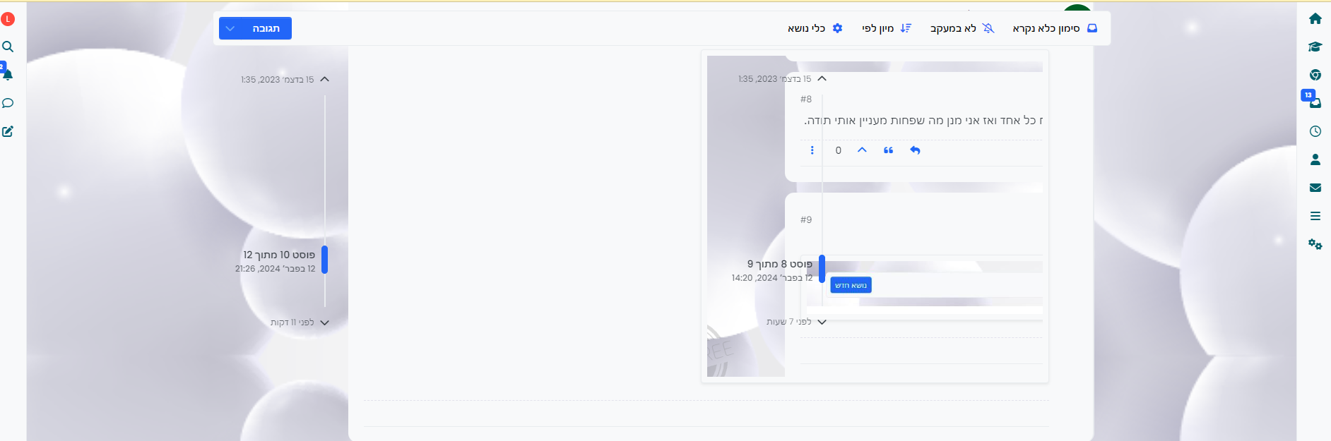Open the graduation cap sidebar icon
Screen dimensions: 1331x441
point(1315,47)
